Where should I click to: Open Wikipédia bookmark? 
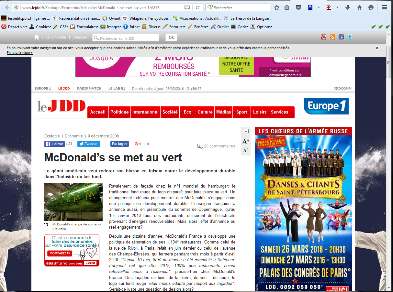[146, 18]
